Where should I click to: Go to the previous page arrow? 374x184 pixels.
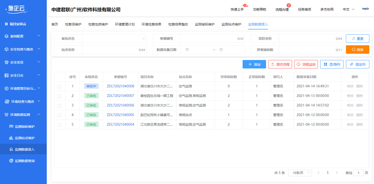[x=319, y=173]
